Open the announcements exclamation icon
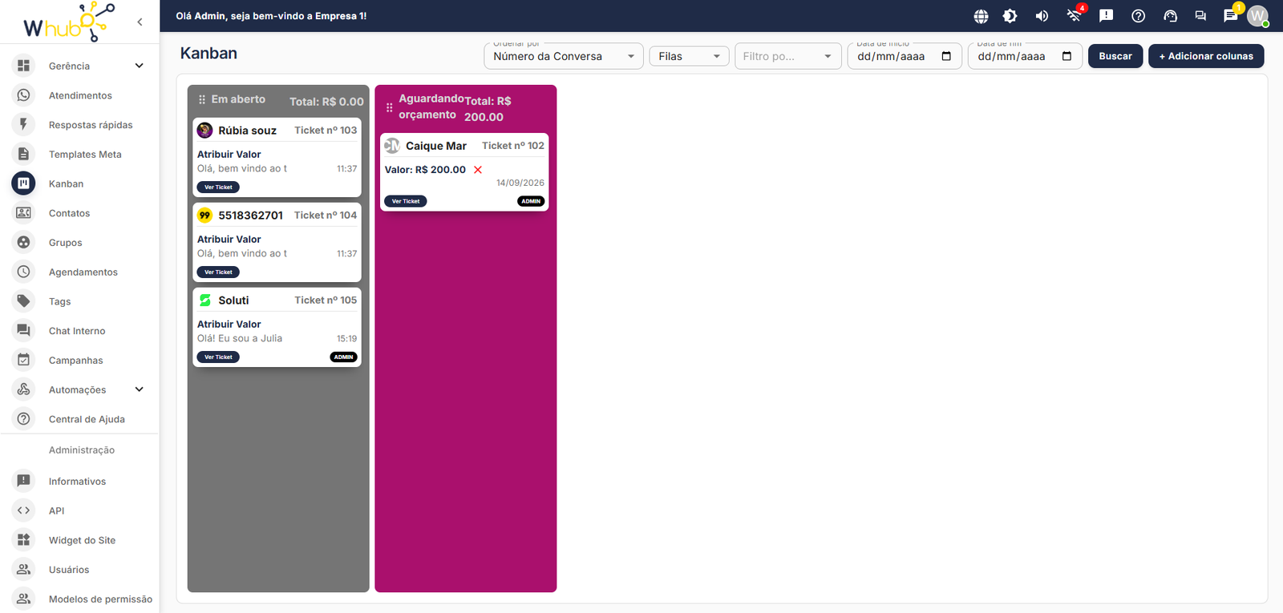 point(1106,16)
